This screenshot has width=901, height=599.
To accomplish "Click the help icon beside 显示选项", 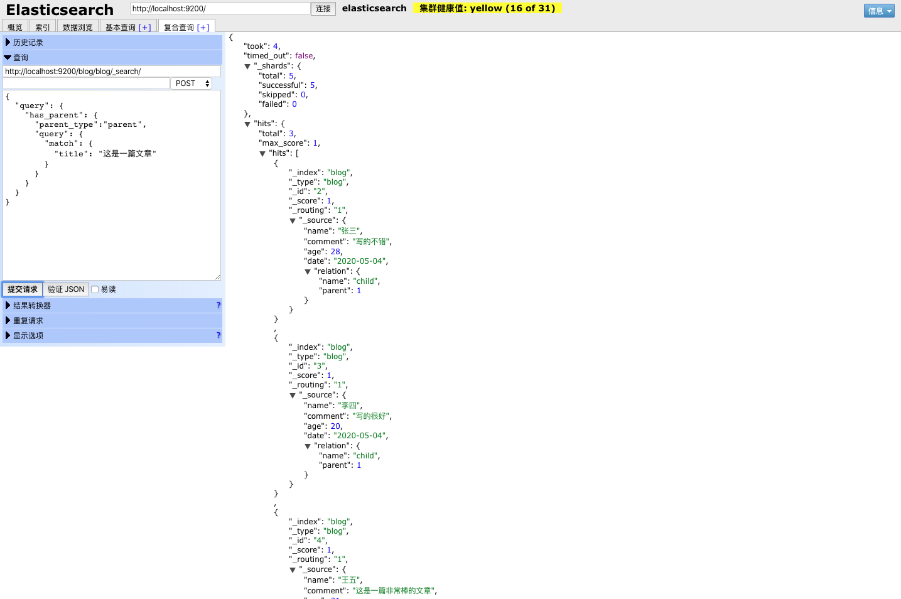I will click(219, 335).
